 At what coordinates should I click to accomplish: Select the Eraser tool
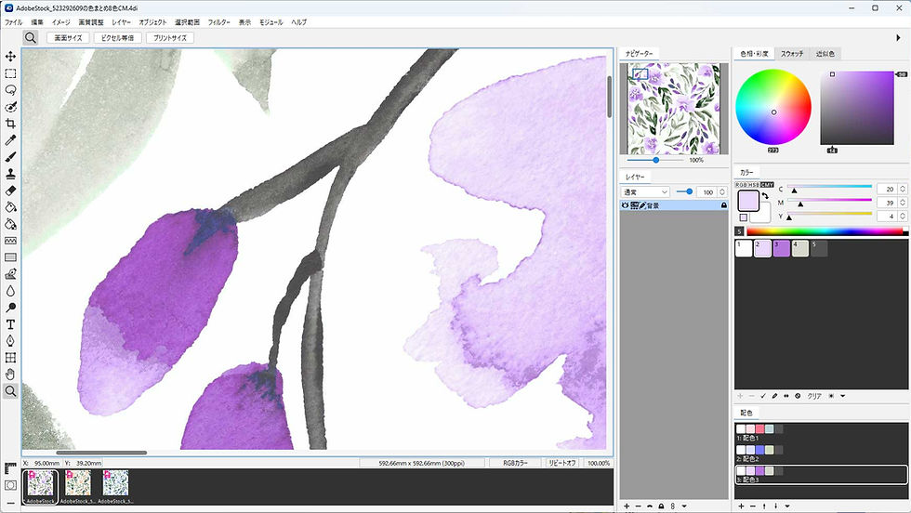tap(10, 191)
